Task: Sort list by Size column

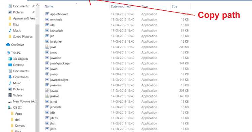Action: coord(174,6)
